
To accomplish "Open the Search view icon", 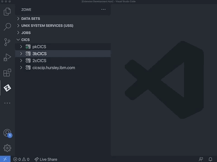I will (x=7, y=27).
